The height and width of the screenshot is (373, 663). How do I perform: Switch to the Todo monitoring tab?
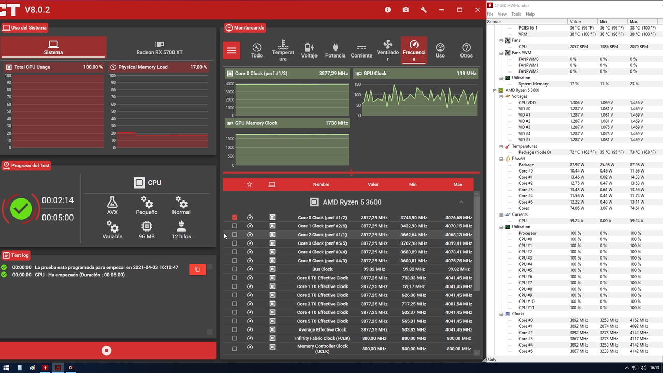click(x=257, y=50)
